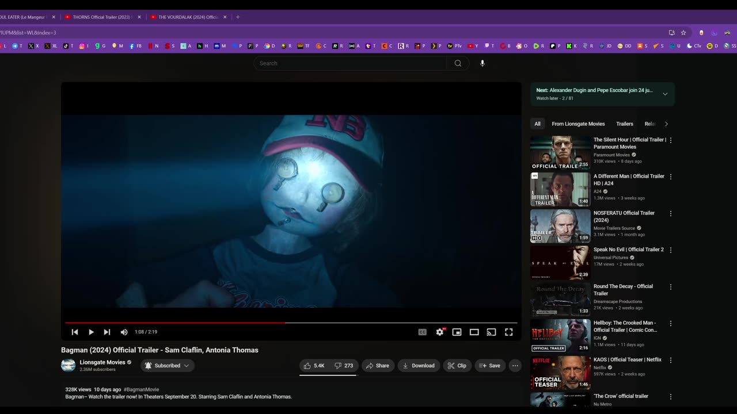Start voice search with microphone
737x414 pixels.
483,63
